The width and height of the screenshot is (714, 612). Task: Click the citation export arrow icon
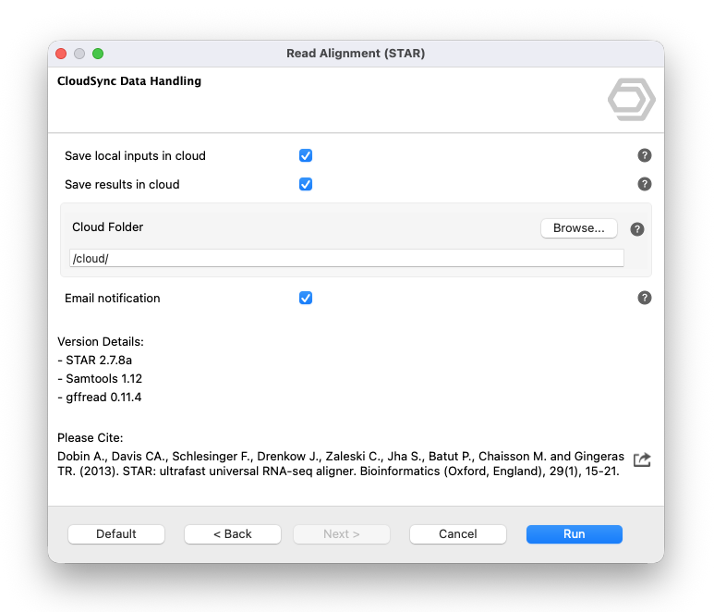click(x=642, y=459)
